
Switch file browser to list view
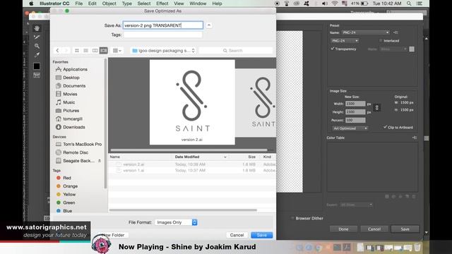coord(86,50)
